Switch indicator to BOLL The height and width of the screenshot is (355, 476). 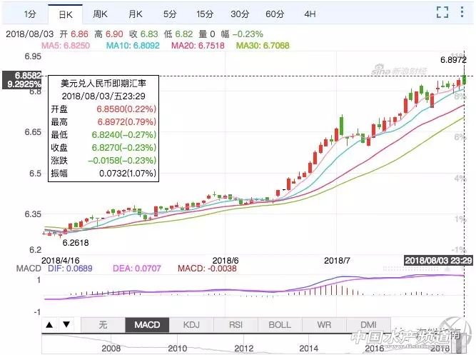point(280,324)
